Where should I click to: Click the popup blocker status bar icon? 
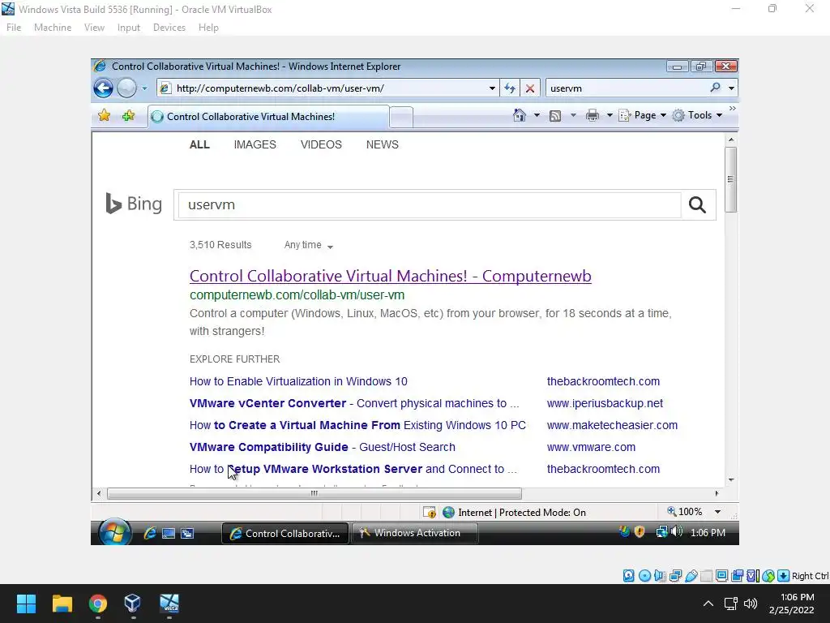coord(430,513)
